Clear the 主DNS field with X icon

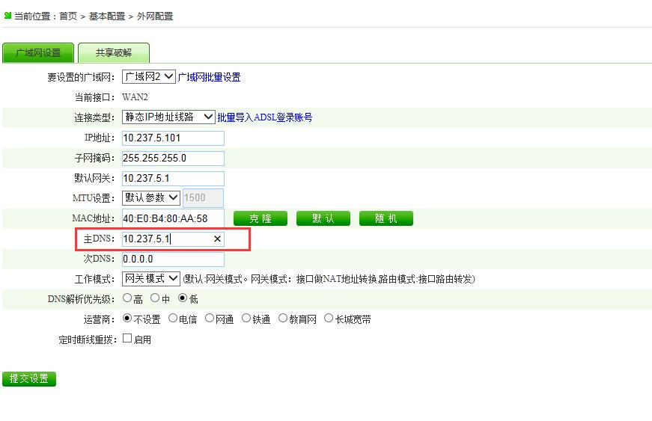[217, 239]
